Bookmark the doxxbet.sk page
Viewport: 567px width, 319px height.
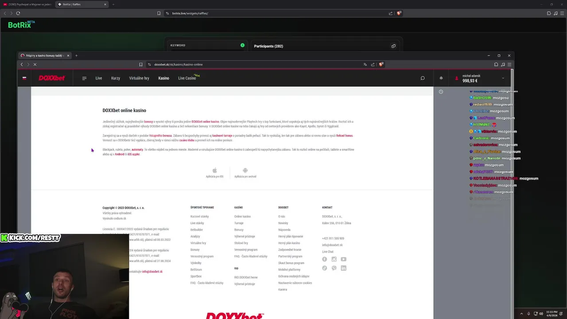pyautogui.click(x=141, y=65)
